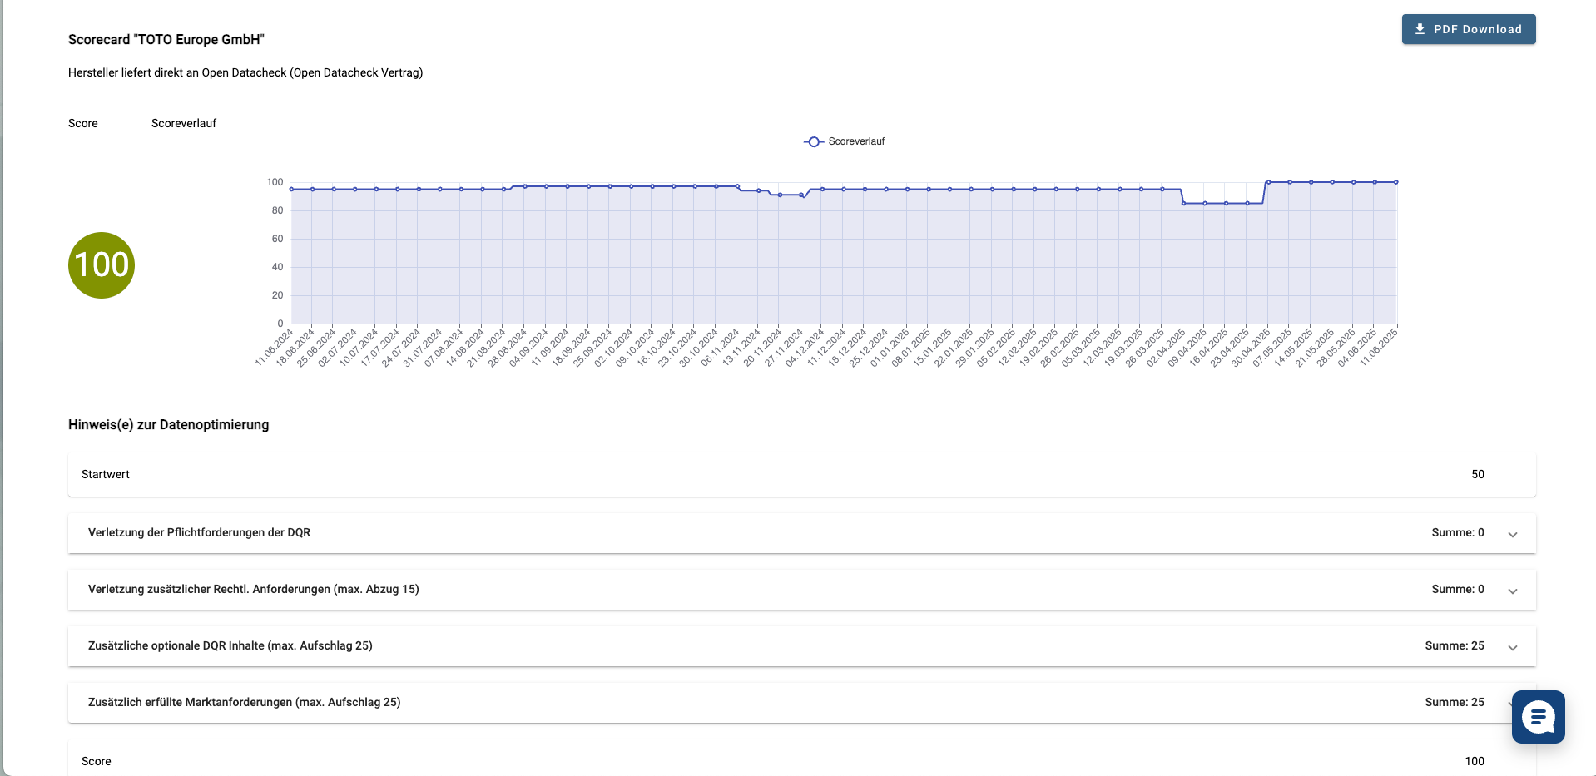Click the 02.04.2025 data point where score drops
The width and height of the screenshot is (1596, 776).
1183,203
